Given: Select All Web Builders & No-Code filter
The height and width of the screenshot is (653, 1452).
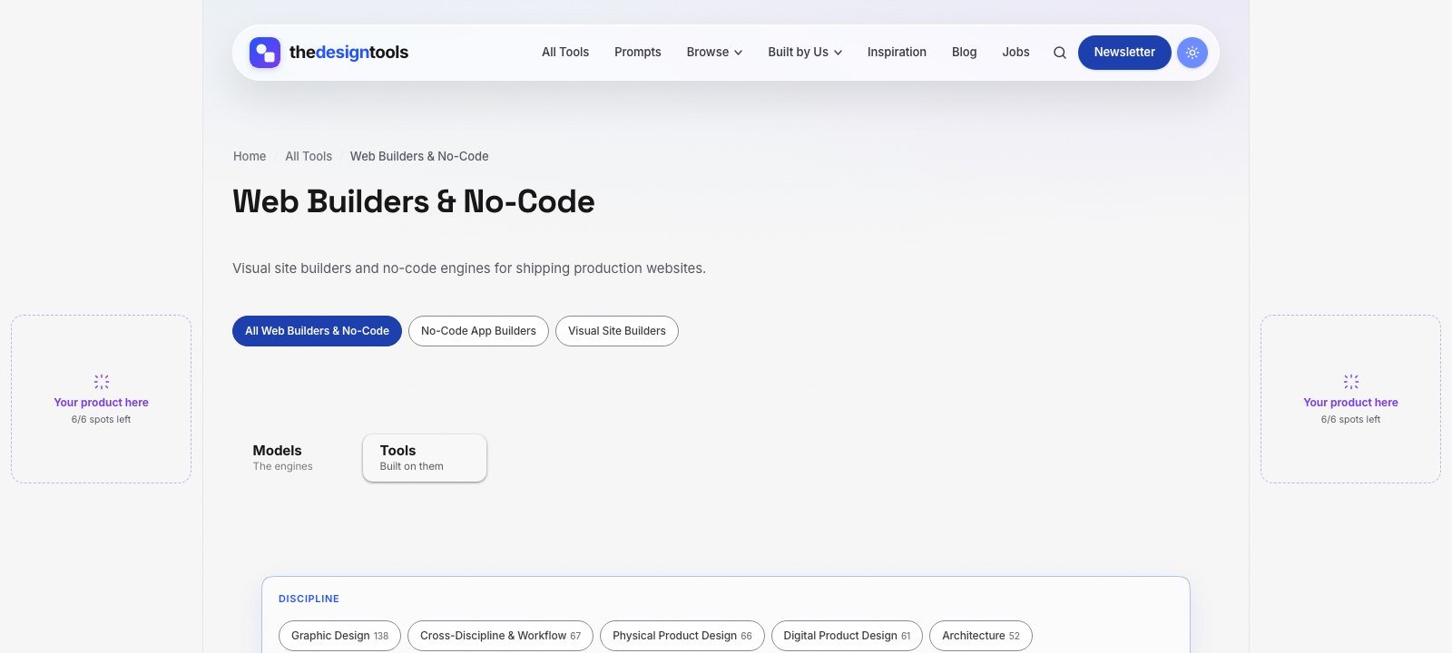Looking at the screenshot, I should click(x=317, y=331).
